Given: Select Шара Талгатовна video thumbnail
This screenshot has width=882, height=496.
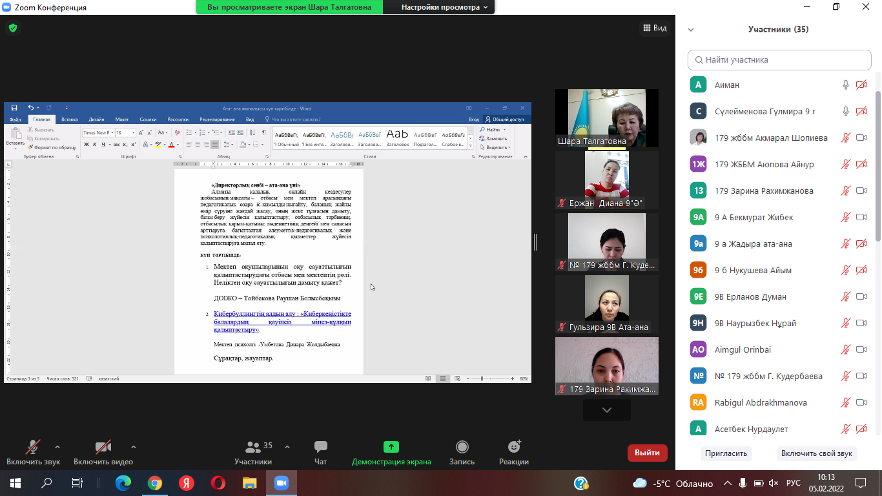Looking at the screenshot, I should tap(606, 118).
